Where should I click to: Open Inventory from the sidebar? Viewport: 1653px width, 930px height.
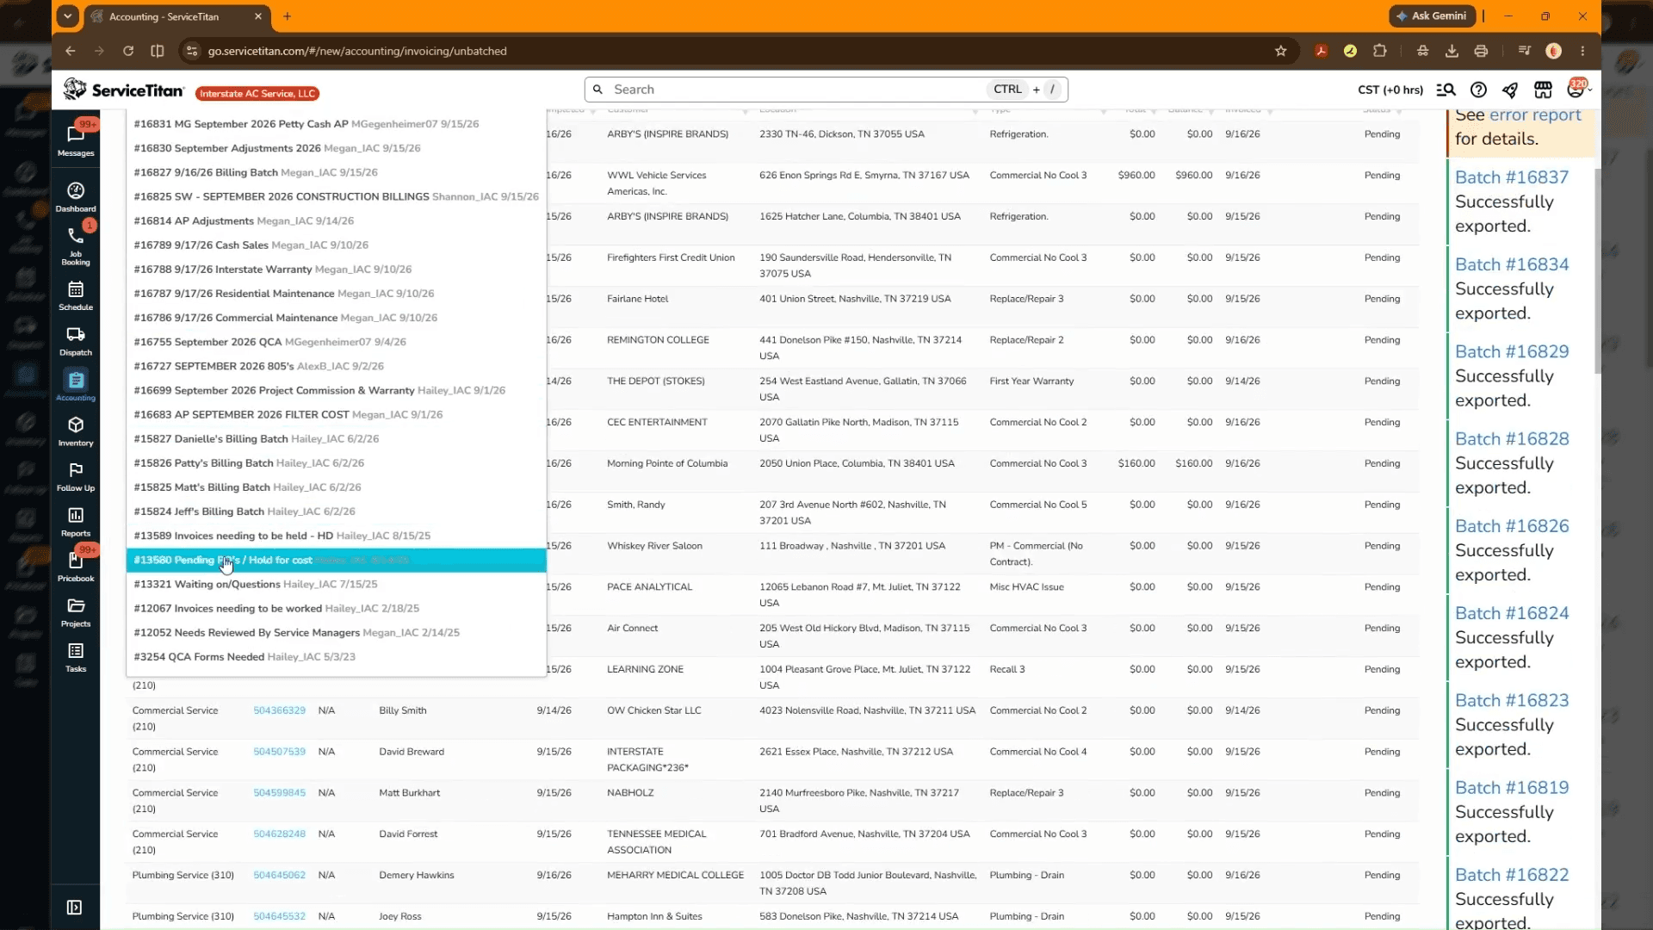pyautogui.click(x=76, y=431)
